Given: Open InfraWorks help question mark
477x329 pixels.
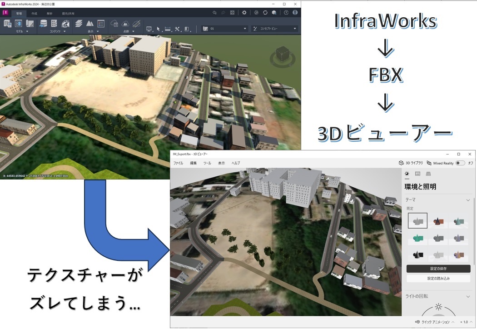Looking at the screenshot, I should 286,12.
